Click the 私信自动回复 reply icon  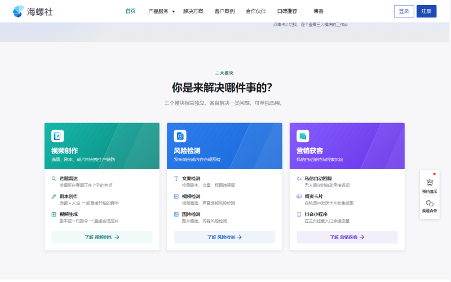pyautogui.click(x=299, y=178)
